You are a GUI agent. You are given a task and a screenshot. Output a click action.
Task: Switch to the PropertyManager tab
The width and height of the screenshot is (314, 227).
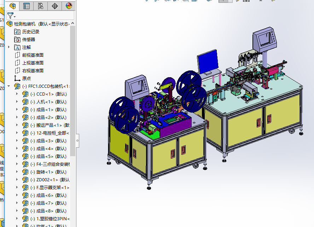[x=27, y=6]
